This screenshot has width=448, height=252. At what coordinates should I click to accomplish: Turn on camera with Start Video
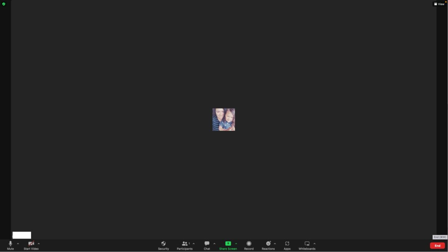[x=31, y=245]
